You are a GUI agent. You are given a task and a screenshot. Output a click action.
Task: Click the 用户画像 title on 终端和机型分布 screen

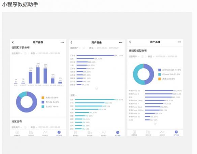click(155, 42)
